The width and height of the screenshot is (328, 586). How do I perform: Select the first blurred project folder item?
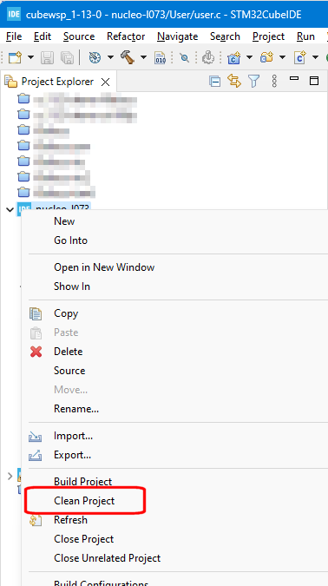(x=77, y=100)
